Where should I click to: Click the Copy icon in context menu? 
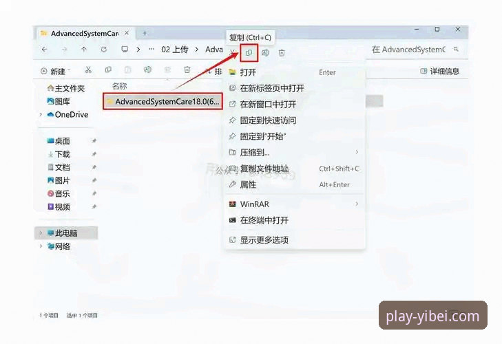[x=249, y=53]
